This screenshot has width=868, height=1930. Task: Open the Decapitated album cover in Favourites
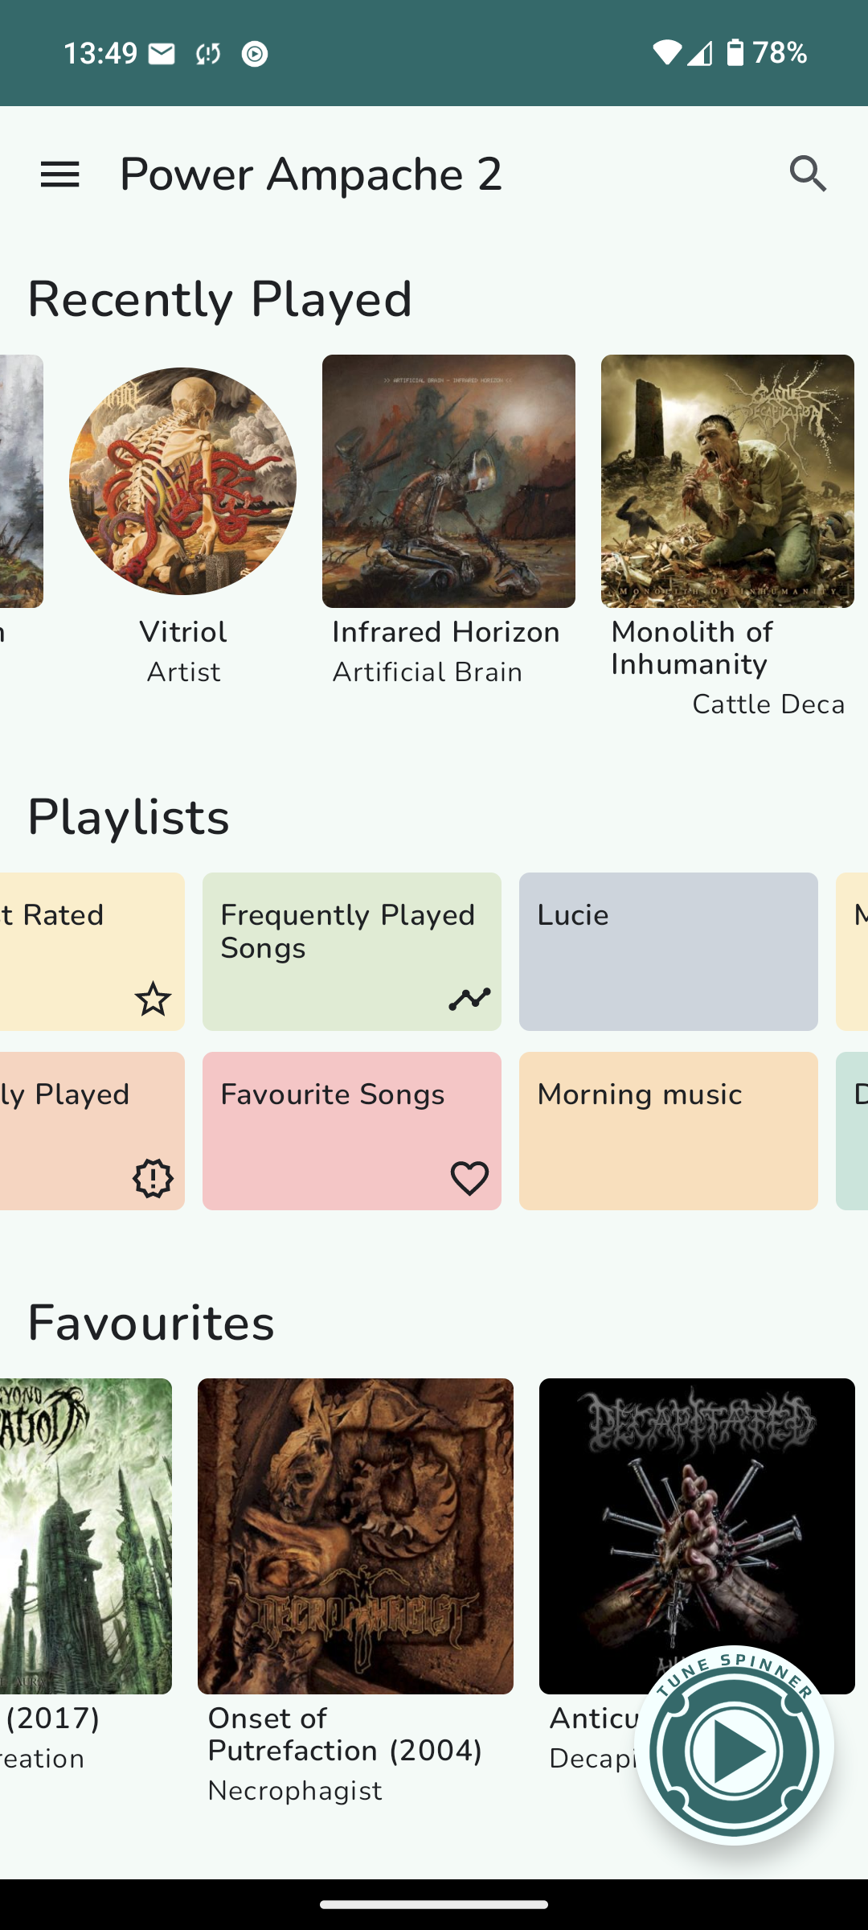tap(697, 1512)
